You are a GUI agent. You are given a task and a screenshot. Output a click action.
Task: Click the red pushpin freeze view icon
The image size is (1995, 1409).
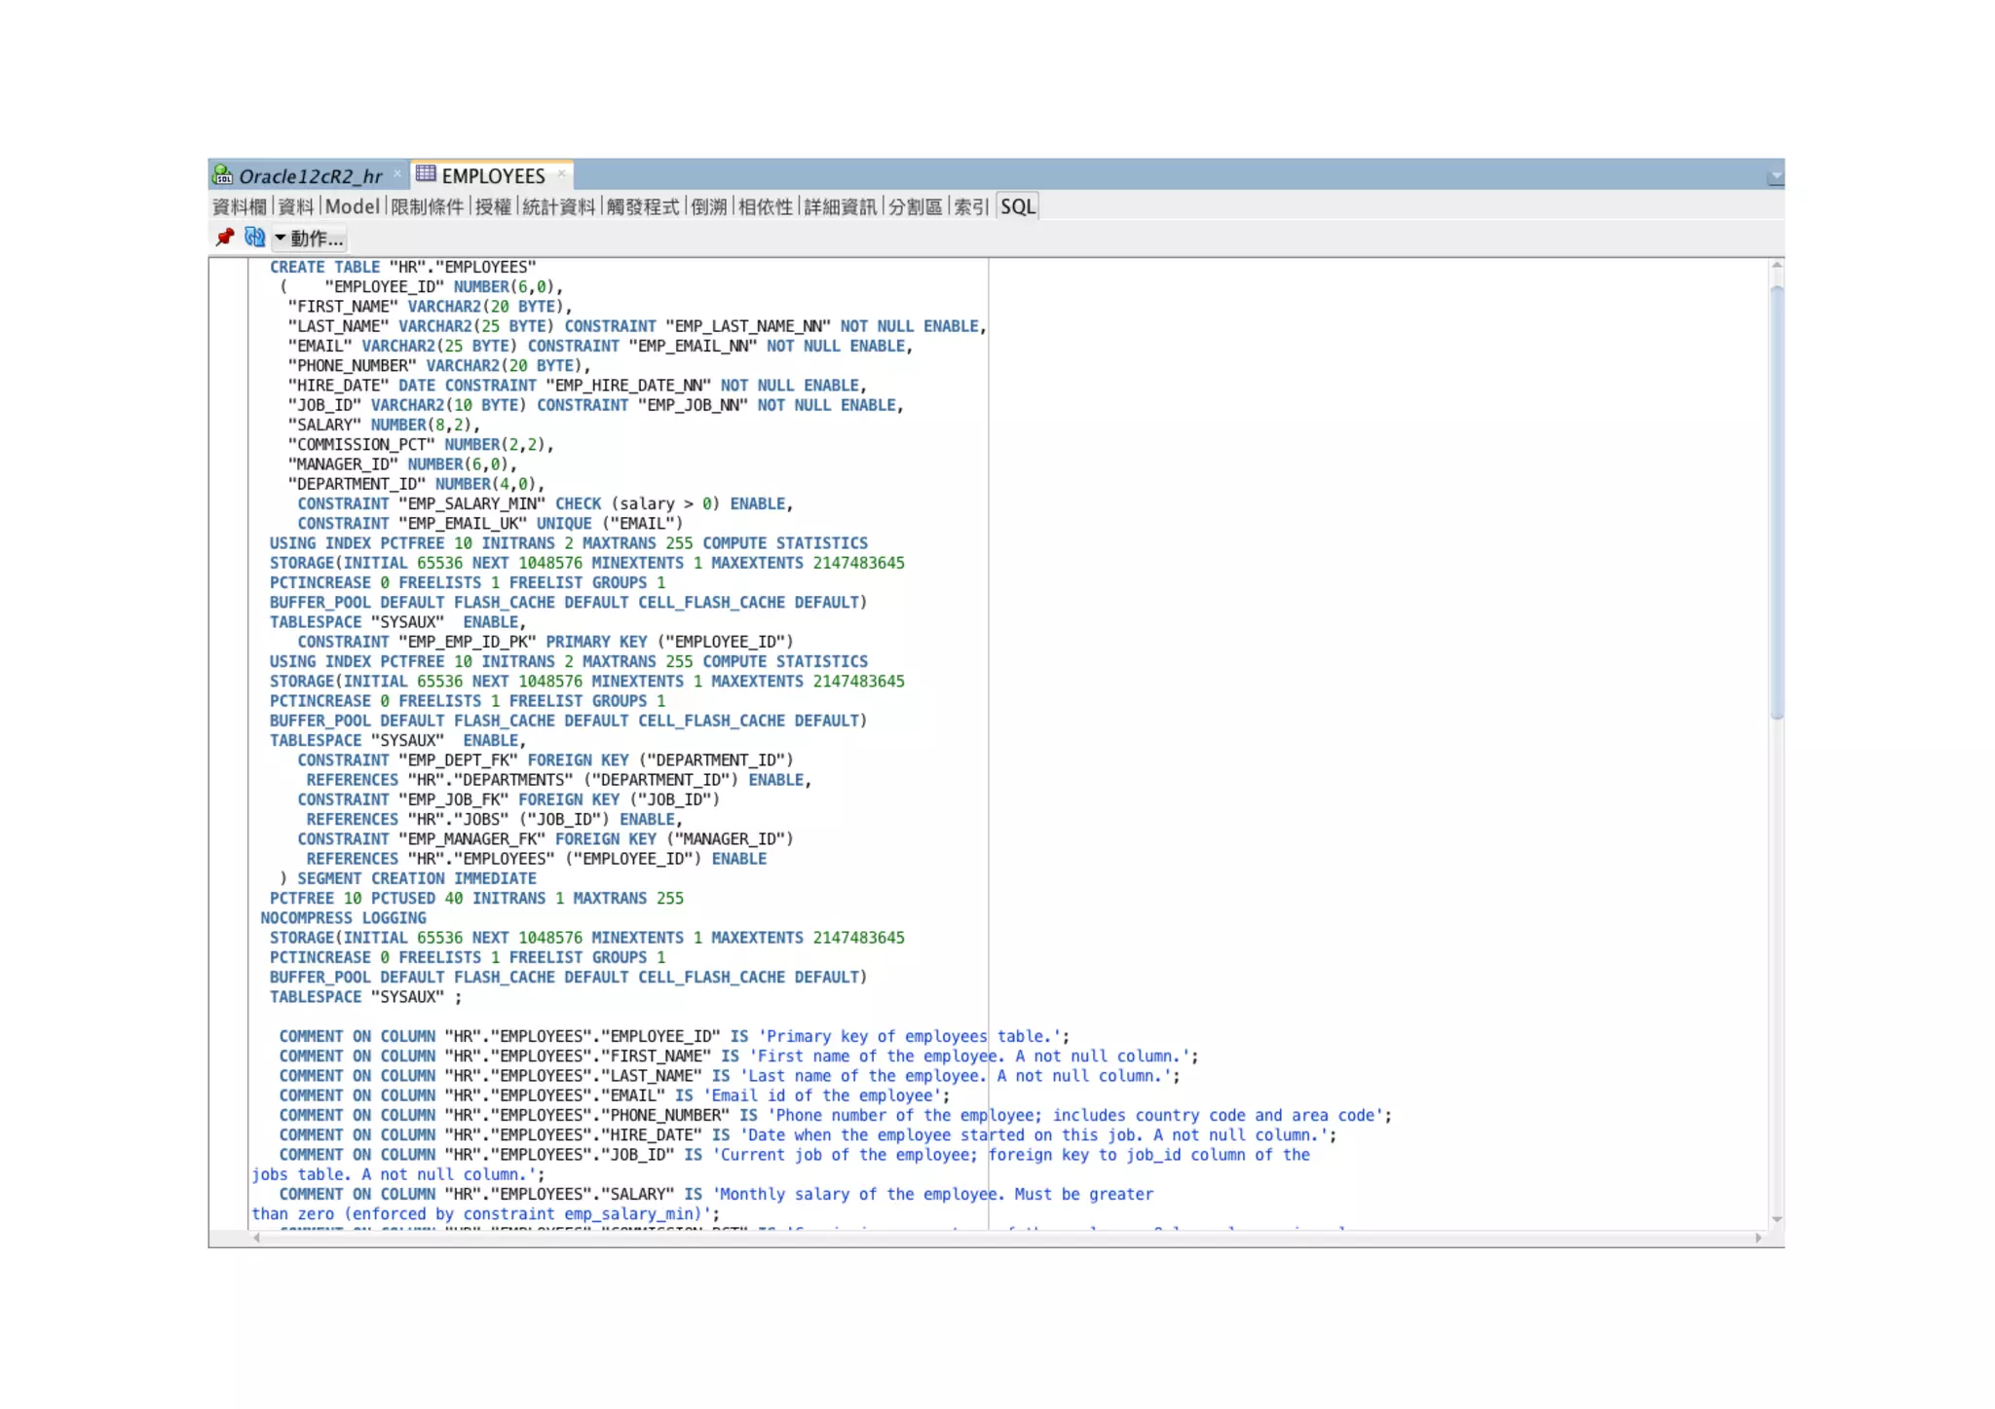[x=225, y=237]
